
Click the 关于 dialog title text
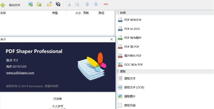3,39
